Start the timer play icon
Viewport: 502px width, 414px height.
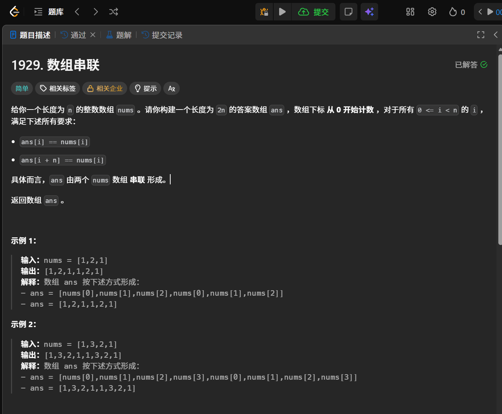click(490, 12)
